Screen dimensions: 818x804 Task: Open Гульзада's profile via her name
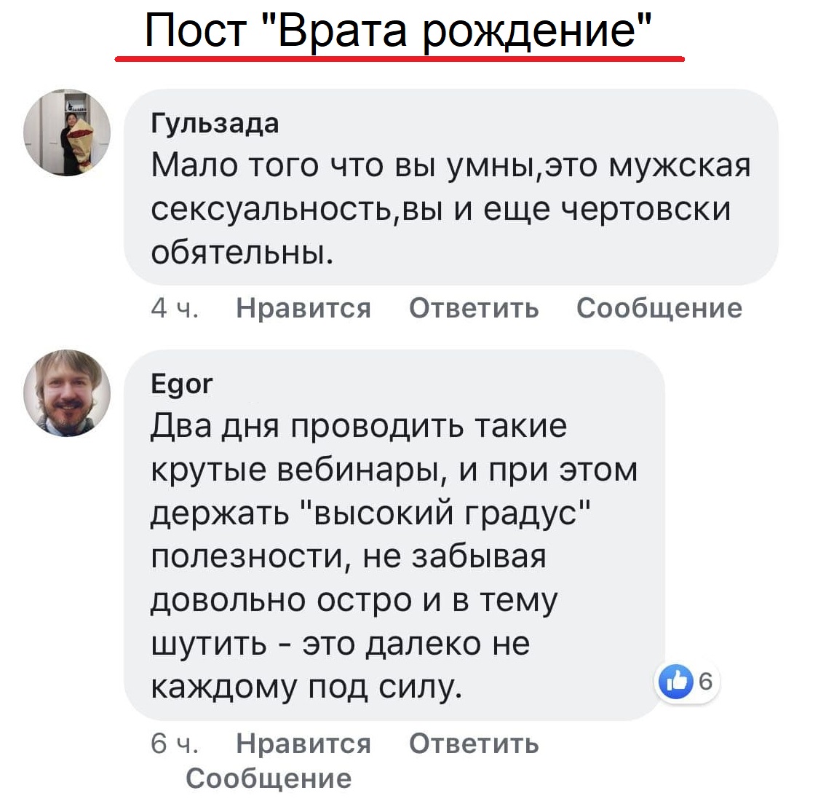214,123
